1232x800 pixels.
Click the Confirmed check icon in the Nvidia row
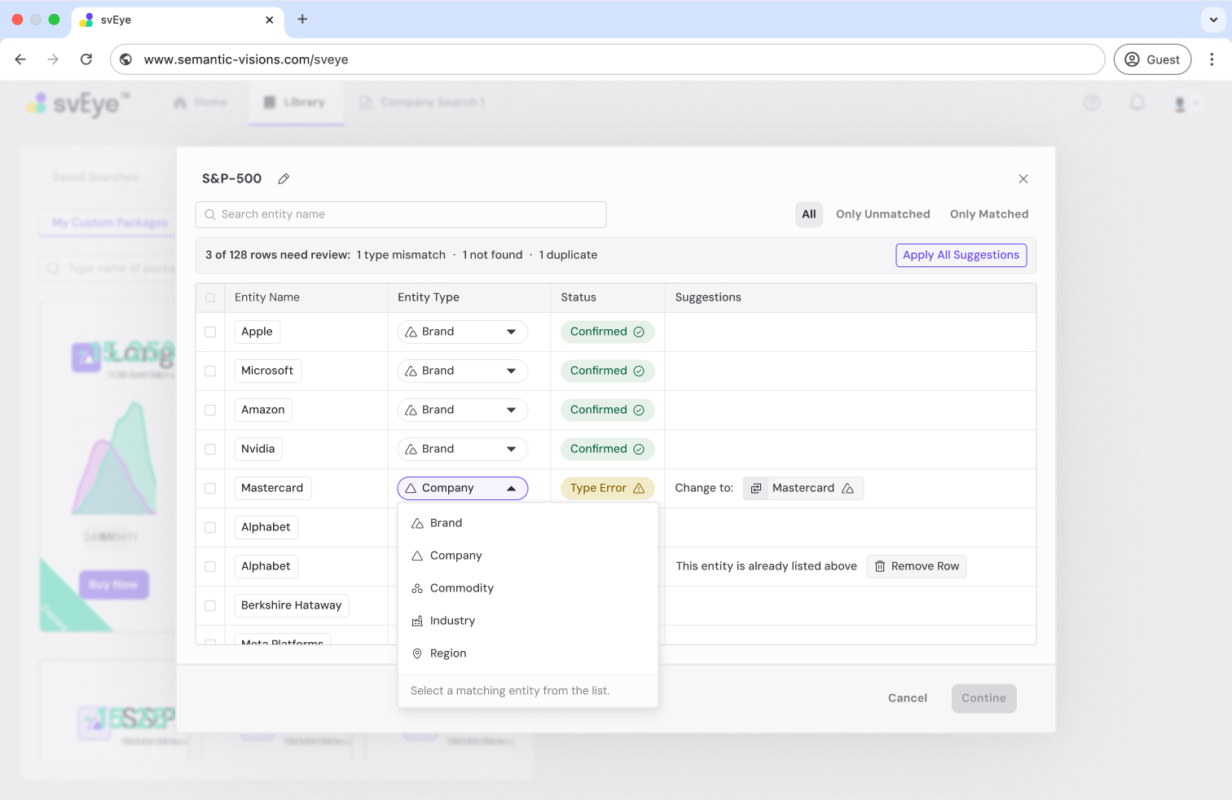[x=639, y=449]
